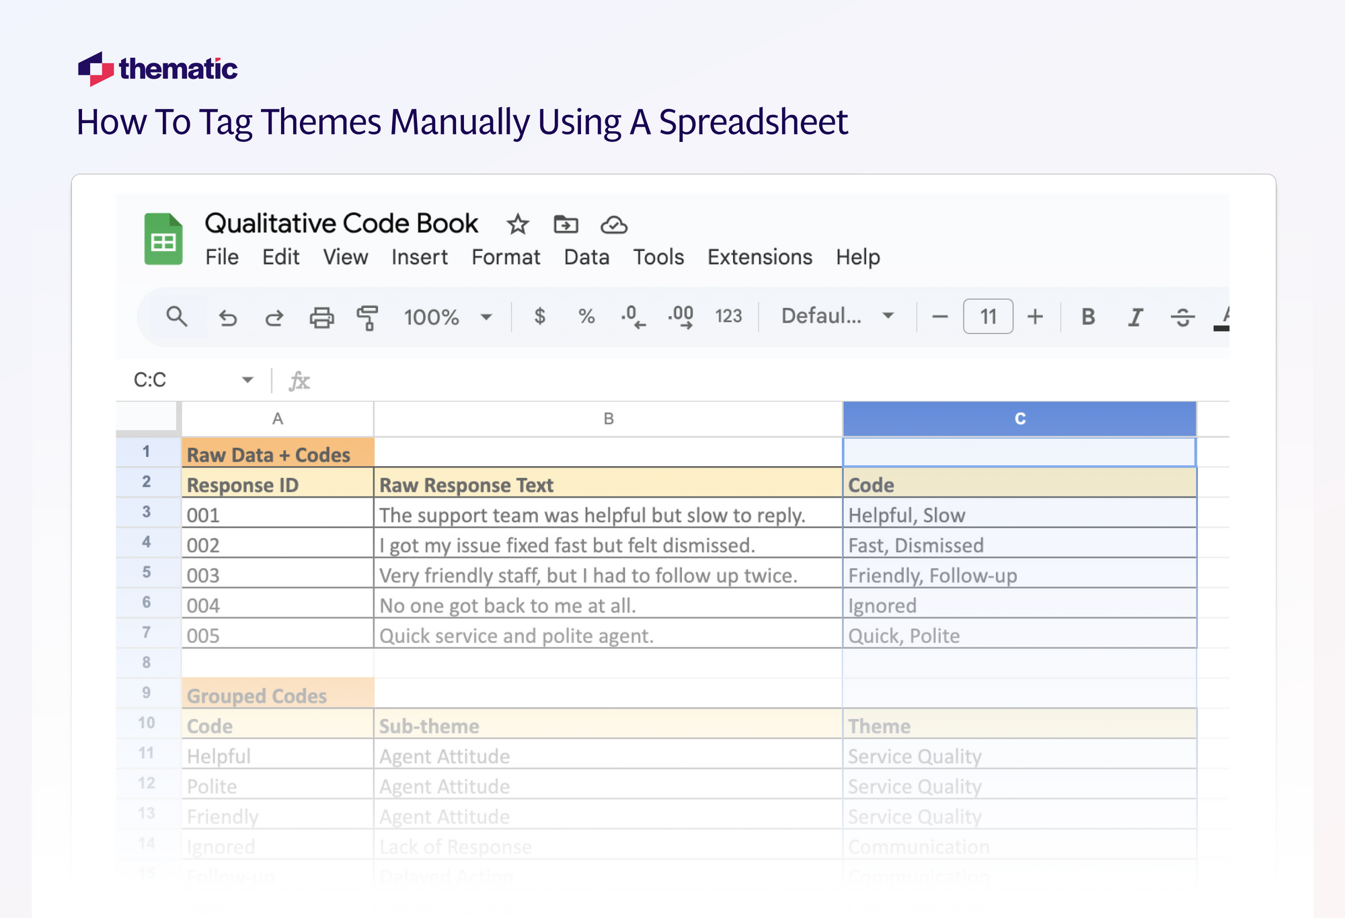
Task: Select cell 'No one got back to me at all.'
Action: click(609, 604)
